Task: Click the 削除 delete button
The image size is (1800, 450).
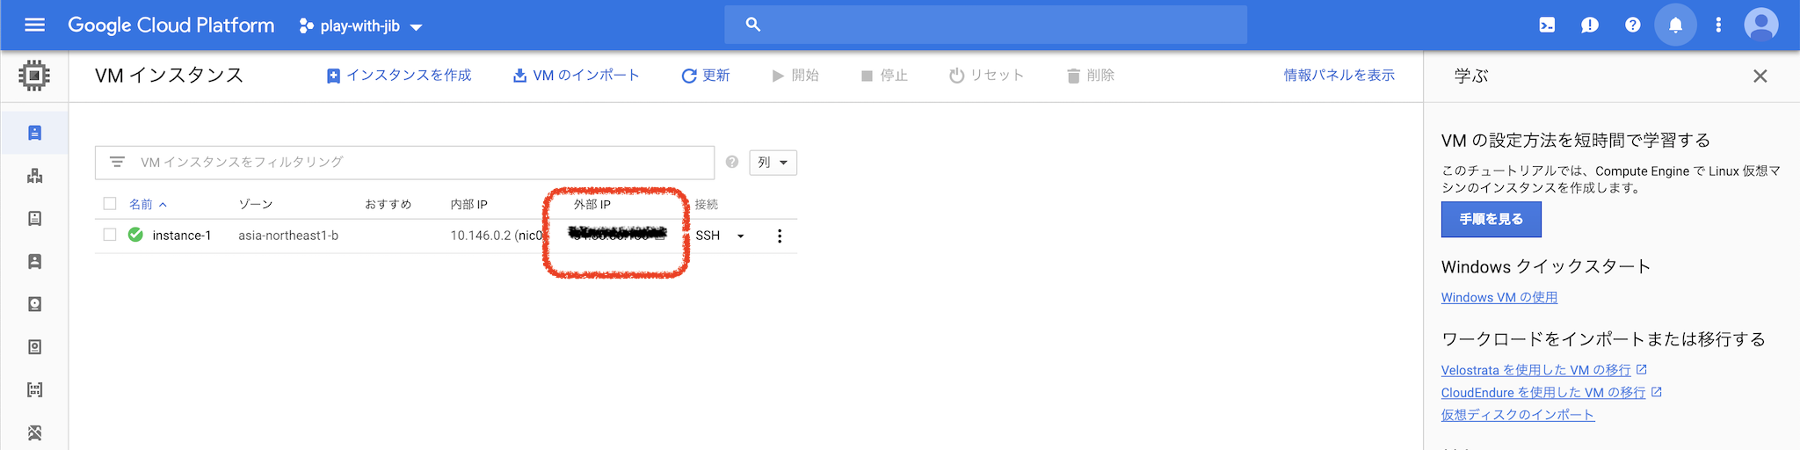Action: (1091, 76)
